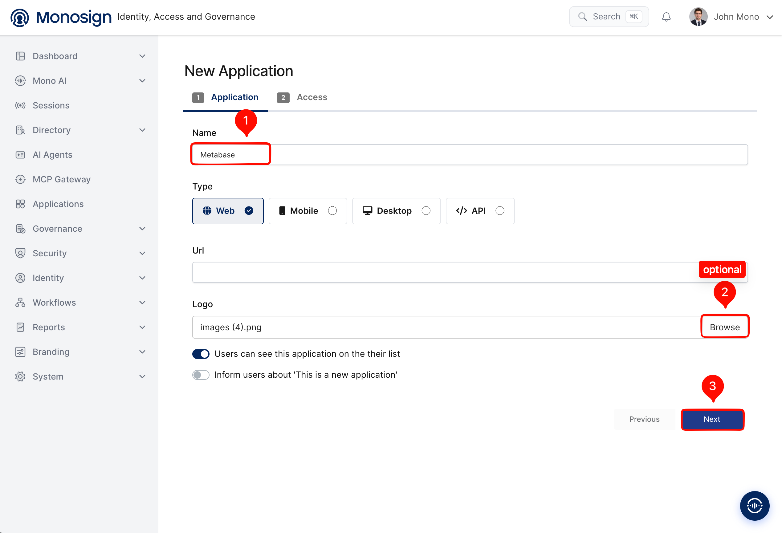Click the Monosign logo icon
This screenshot has height=533, width=782.
pyautogui.click(x=19, y=17)
